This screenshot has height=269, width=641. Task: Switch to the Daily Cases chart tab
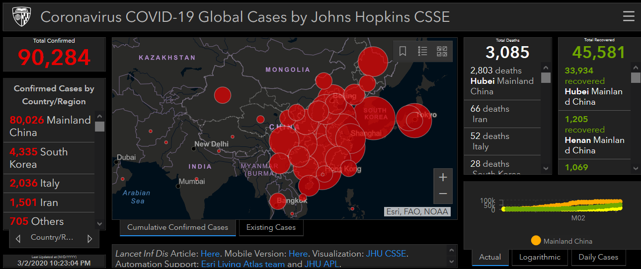(598, 257)
